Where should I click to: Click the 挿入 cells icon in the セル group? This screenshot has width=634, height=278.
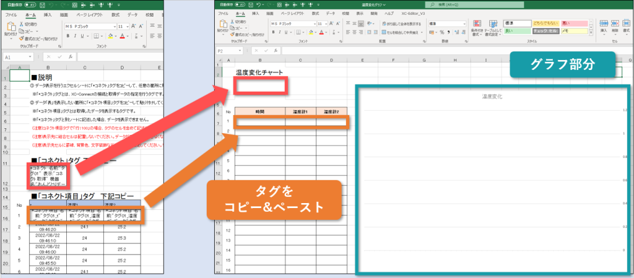(x=604, y=27)
